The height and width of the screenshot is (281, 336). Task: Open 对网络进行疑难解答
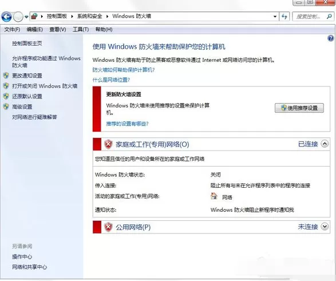34,117
